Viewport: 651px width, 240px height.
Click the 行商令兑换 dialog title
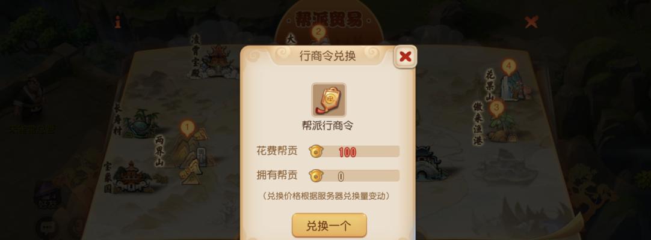pyautogui.click(x=327, y=56)
